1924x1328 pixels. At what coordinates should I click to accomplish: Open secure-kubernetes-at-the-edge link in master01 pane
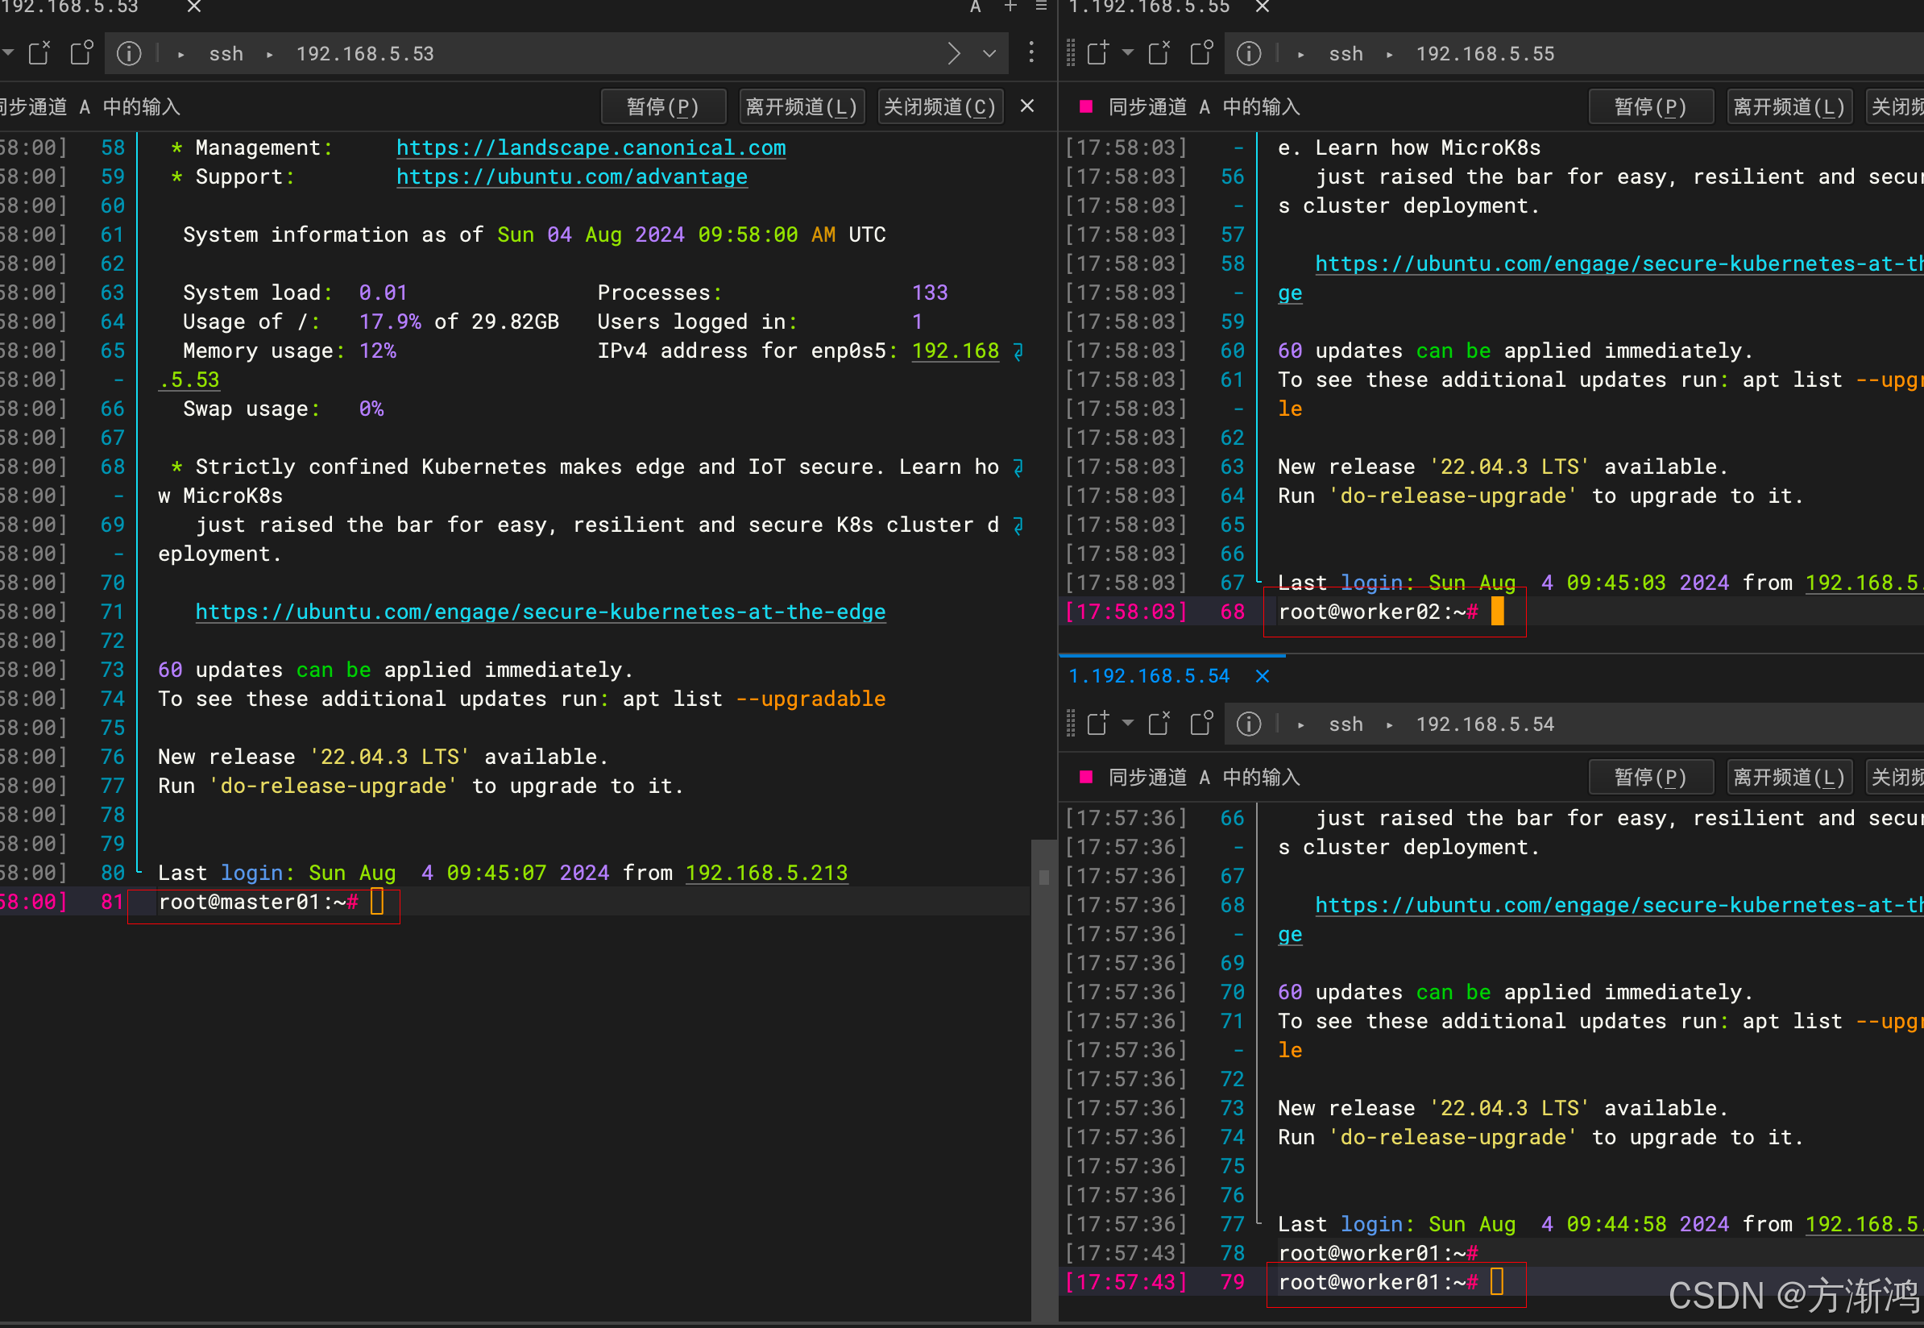pyautogui.click(x=541, y=612)
